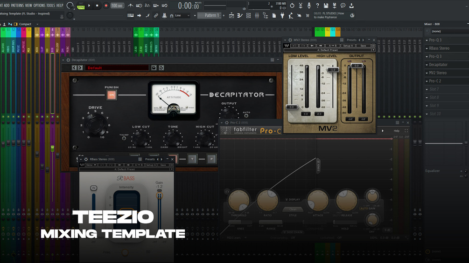Click the MV2 Save button
Image resolution: width=469 pixels, height=263 pixels.
point(363,46)
